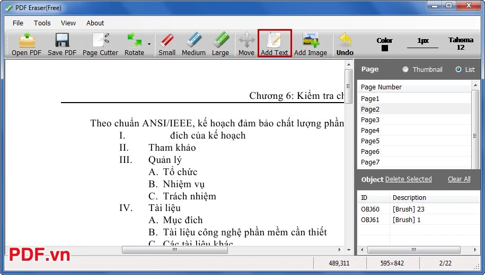485x275 pixels.
Task: Select Page4 in the page list
Action: [414, 130]
